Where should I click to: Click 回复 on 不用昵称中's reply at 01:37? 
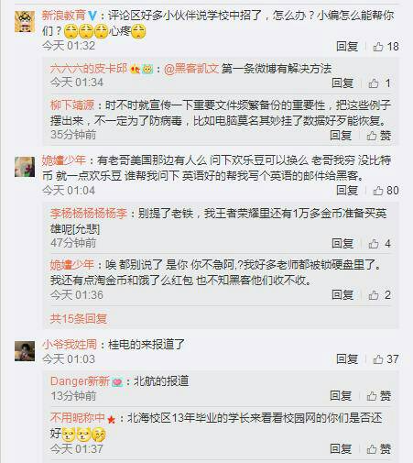coord(341,449)
